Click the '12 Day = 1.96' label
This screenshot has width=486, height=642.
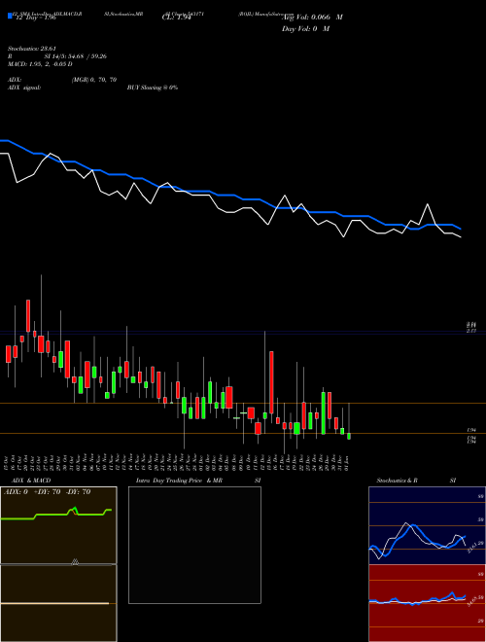pyautogui.click(x=36, y=18)
